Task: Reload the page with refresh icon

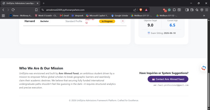Action: [x=13, y=10]
